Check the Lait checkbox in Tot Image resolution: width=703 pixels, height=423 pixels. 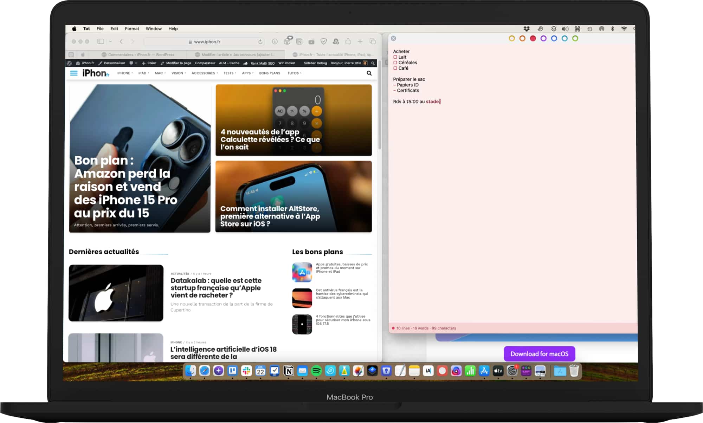click(395, 57)
